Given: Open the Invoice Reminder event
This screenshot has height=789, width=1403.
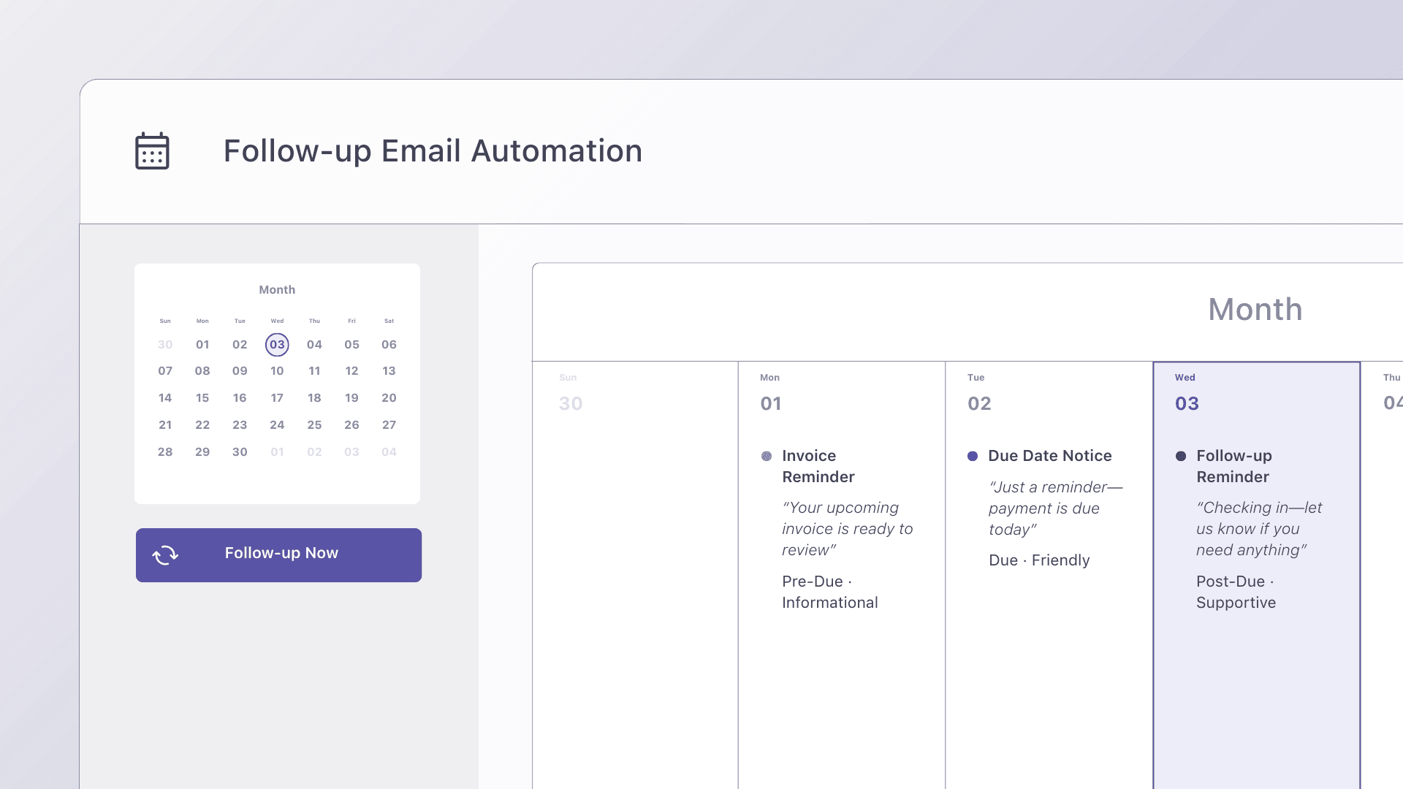Looking at the screenshot, I should (818, 466).
